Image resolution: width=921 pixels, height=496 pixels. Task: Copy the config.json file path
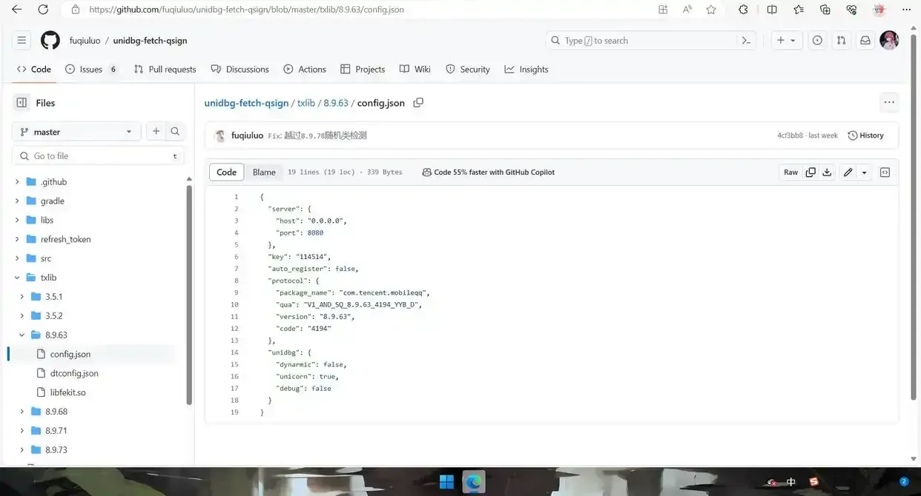click(x=418, y=103)
